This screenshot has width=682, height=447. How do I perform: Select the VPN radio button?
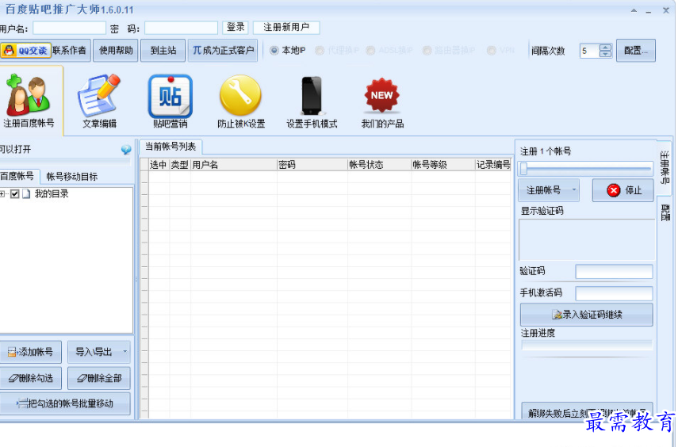pos(492,51)
